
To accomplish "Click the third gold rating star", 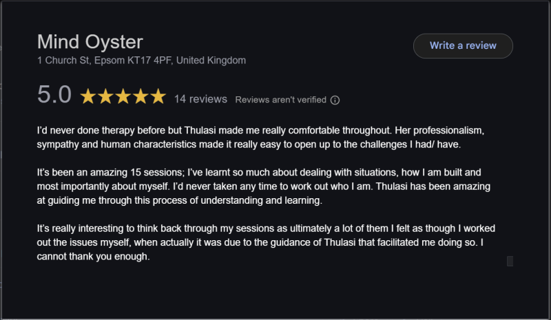I will pyautogui.click(x=123, y=97).
